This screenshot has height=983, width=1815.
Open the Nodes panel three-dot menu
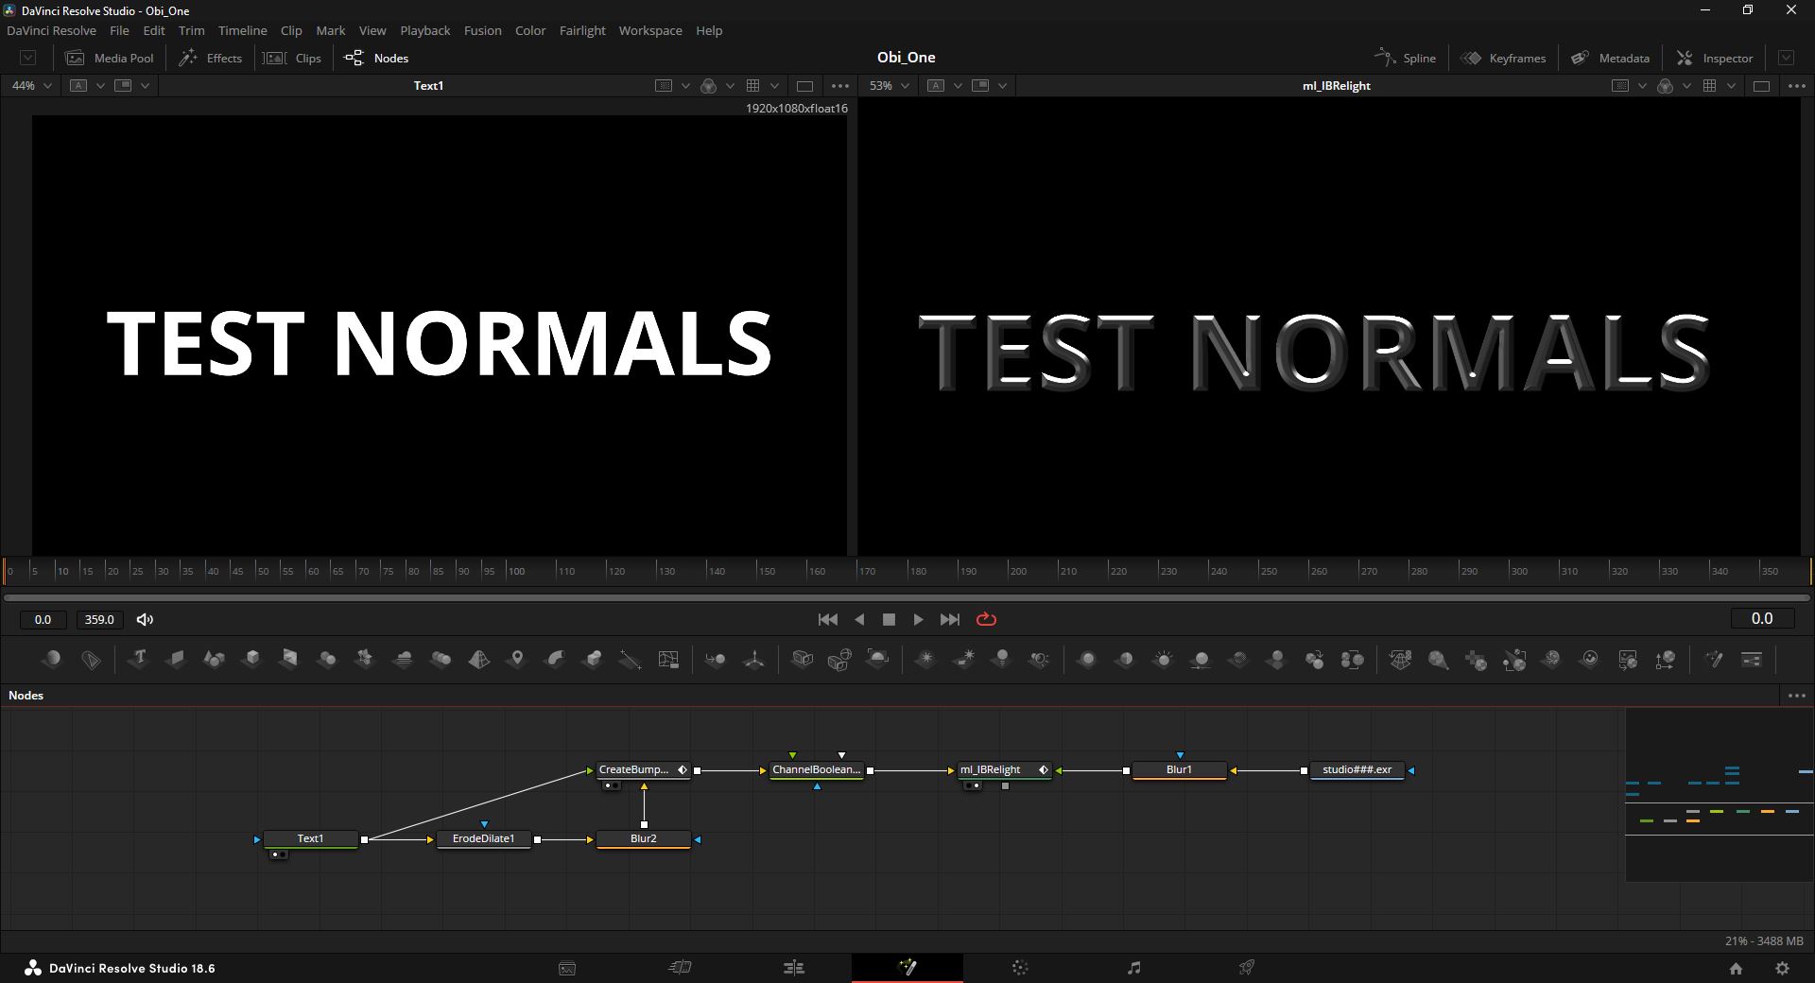click(1797, 696)
